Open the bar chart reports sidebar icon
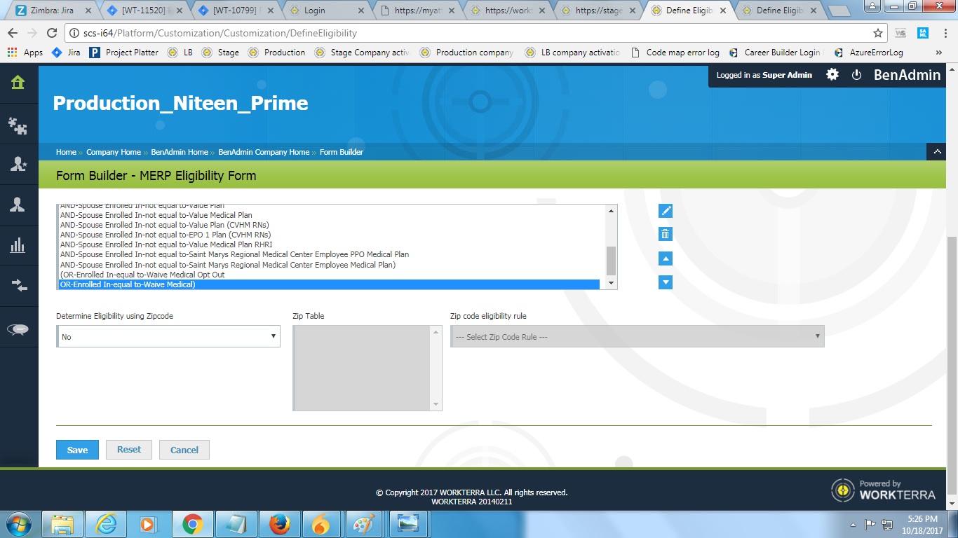958x538 pixels. tap(18, 245)
